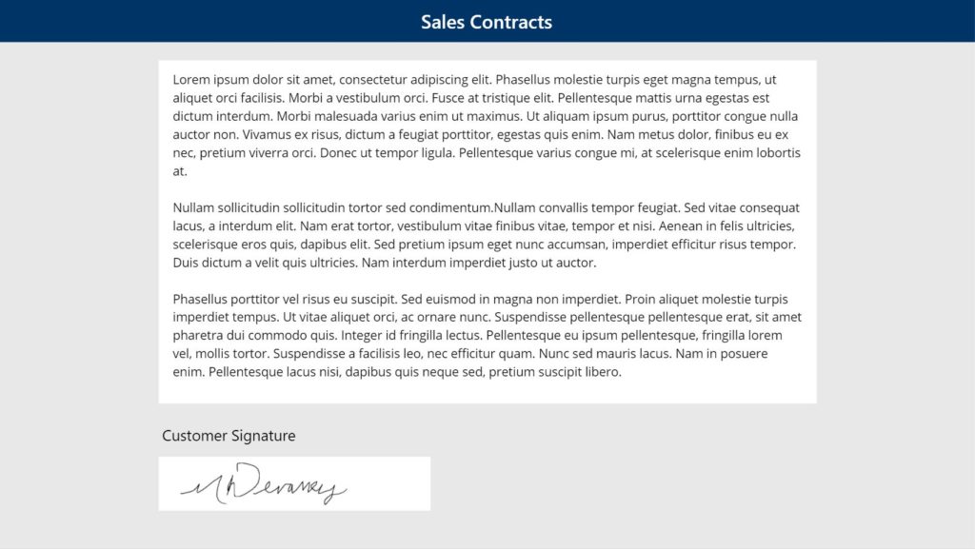
Task: Click the blank gap between first two paragraphs
Action: 487,189
